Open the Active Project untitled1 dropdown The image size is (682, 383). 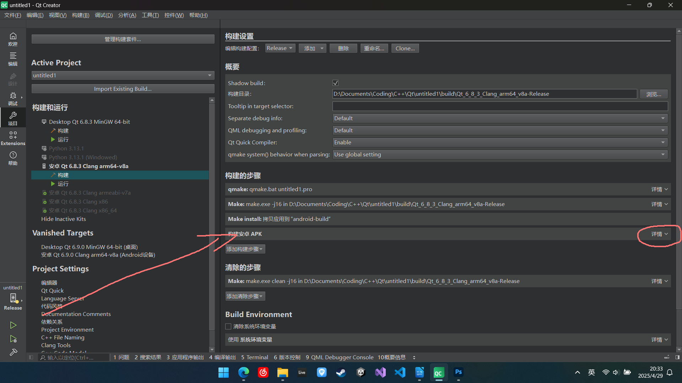pyautogui.click(x=123, y=75)
